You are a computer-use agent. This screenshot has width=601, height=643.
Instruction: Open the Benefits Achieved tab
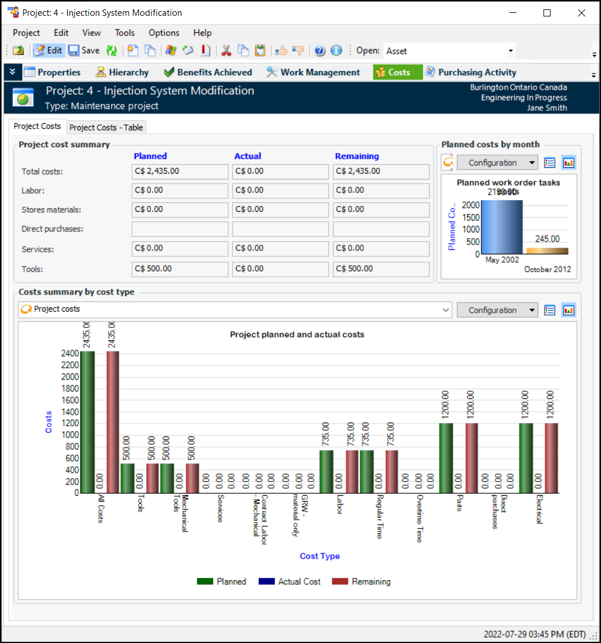208,72
